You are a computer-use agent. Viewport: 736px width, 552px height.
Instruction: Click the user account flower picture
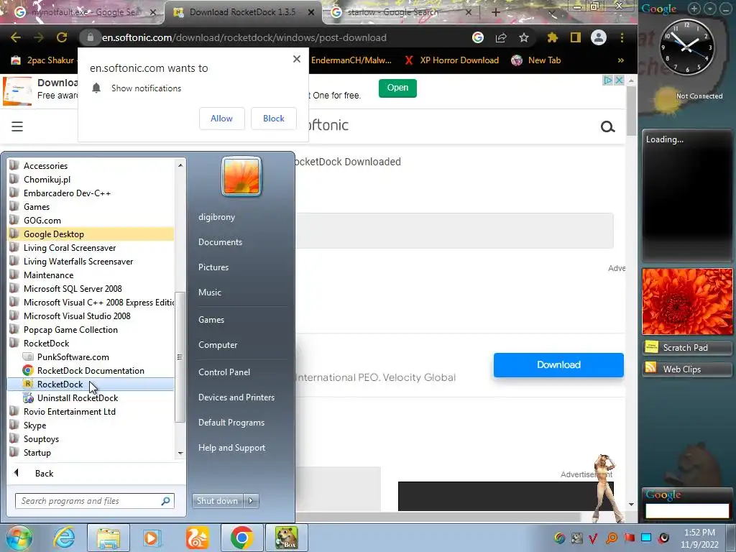point(241,176)
